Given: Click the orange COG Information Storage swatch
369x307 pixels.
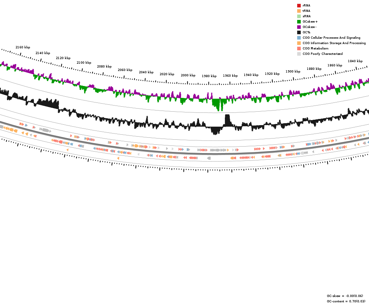Looking at the screenshot, I should tap(299, 43).
